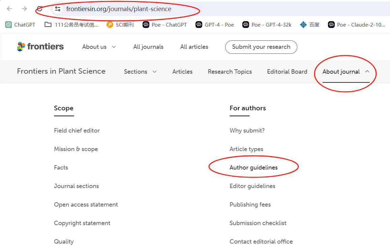Image resolution: width=390 pixels, height=252 pixels.
Task: Go to Frontiers in Plant Science home
Action: [x=61, y=71]
